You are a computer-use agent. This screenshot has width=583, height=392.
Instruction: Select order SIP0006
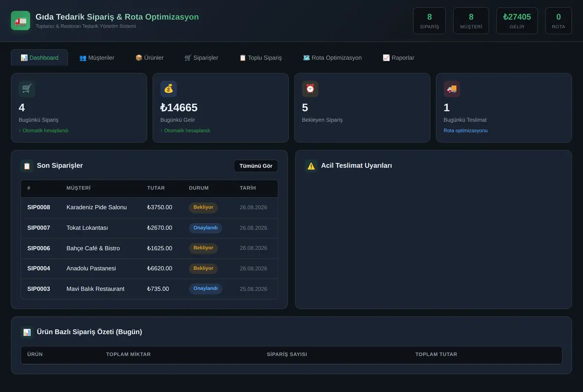pyautogui.click(x=39, y=248)
